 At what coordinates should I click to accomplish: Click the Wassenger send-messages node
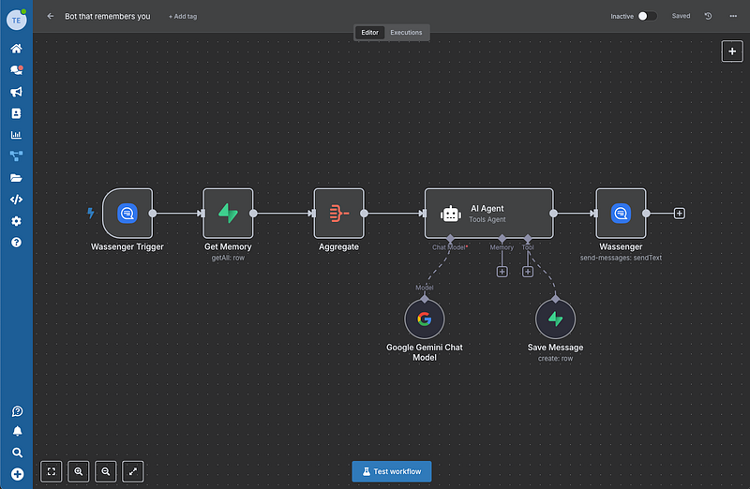pyautogui.click(x=621, y=214)
